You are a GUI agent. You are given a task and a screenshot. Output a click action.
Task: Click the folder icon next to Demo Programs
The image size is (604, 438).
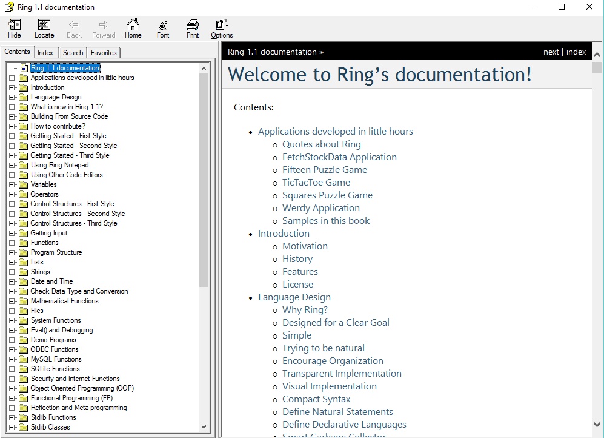(24, 340)
